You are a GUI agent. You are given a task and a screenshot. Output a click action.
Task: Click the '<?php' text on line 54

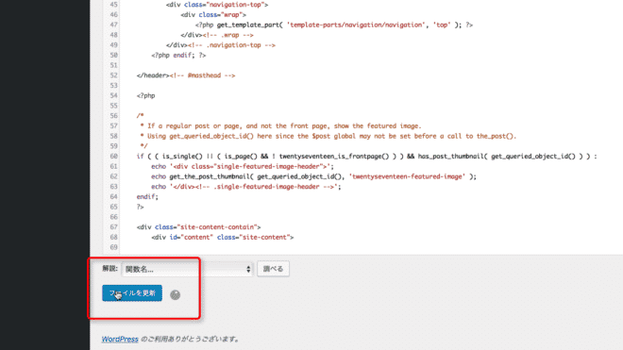click(x=145, y=95)
